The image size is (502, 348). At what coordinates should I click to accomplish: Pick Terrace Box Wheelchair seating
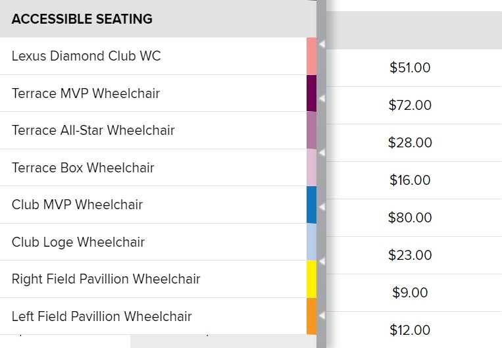pos(83,168)
